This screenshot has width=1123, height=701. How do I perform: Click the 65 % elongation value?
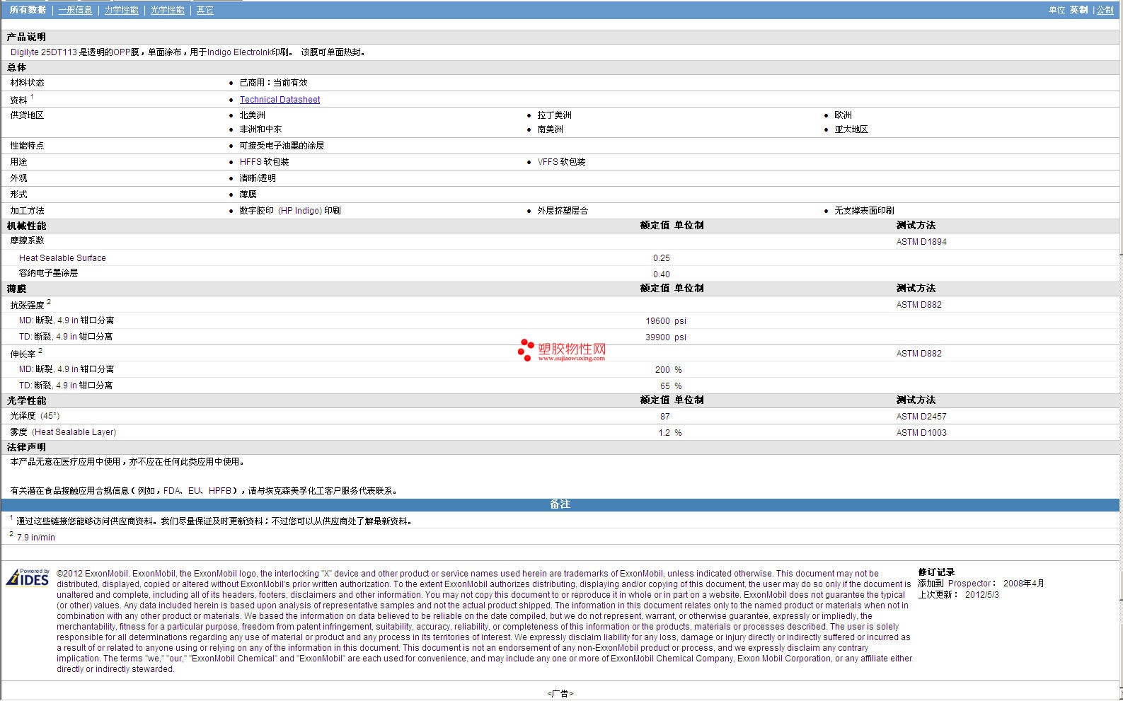[x=671, y=386]
